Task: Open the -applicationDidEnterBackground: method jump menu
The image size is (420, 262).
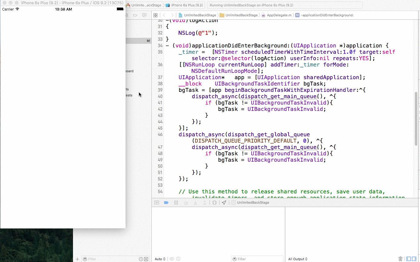Action: click(327, 15)
